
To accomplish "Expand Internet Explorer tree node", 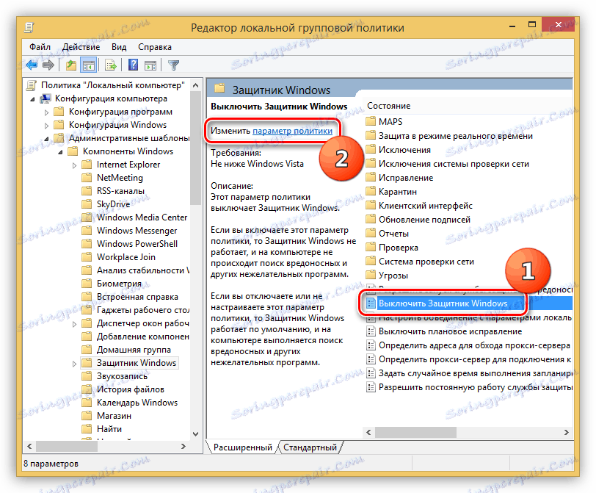I will pos(75,165).
